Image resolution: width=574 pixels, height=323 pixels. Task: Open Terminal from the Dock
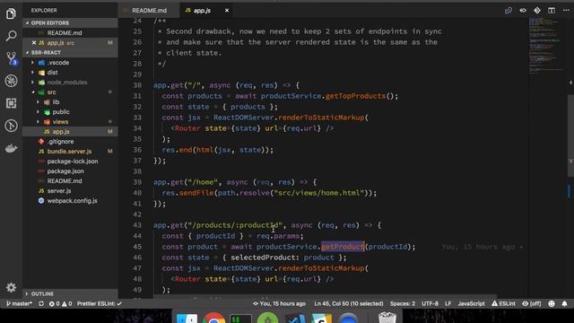240,319
